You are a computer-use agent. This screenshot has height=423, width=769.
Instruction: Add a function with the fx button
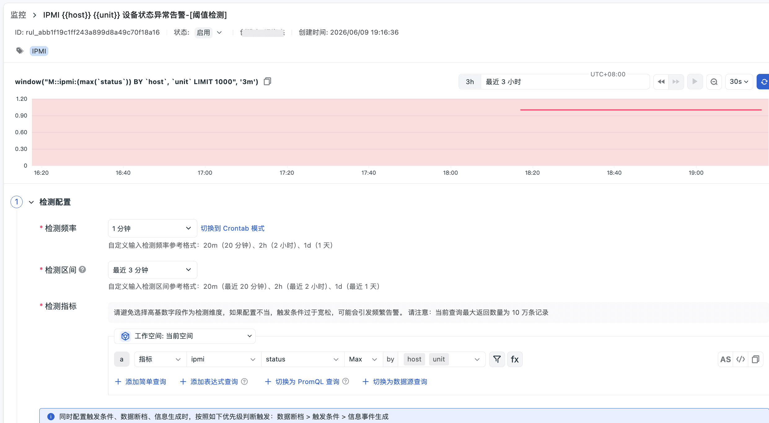click(515, 359)
